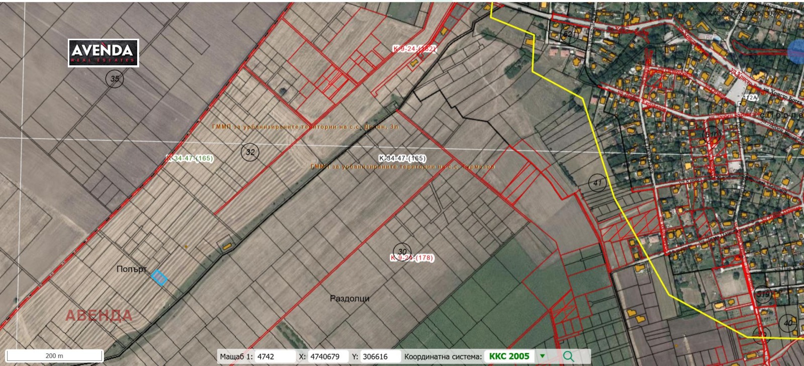
Task: Select the circled block number 30
Action: click(402, 251)
